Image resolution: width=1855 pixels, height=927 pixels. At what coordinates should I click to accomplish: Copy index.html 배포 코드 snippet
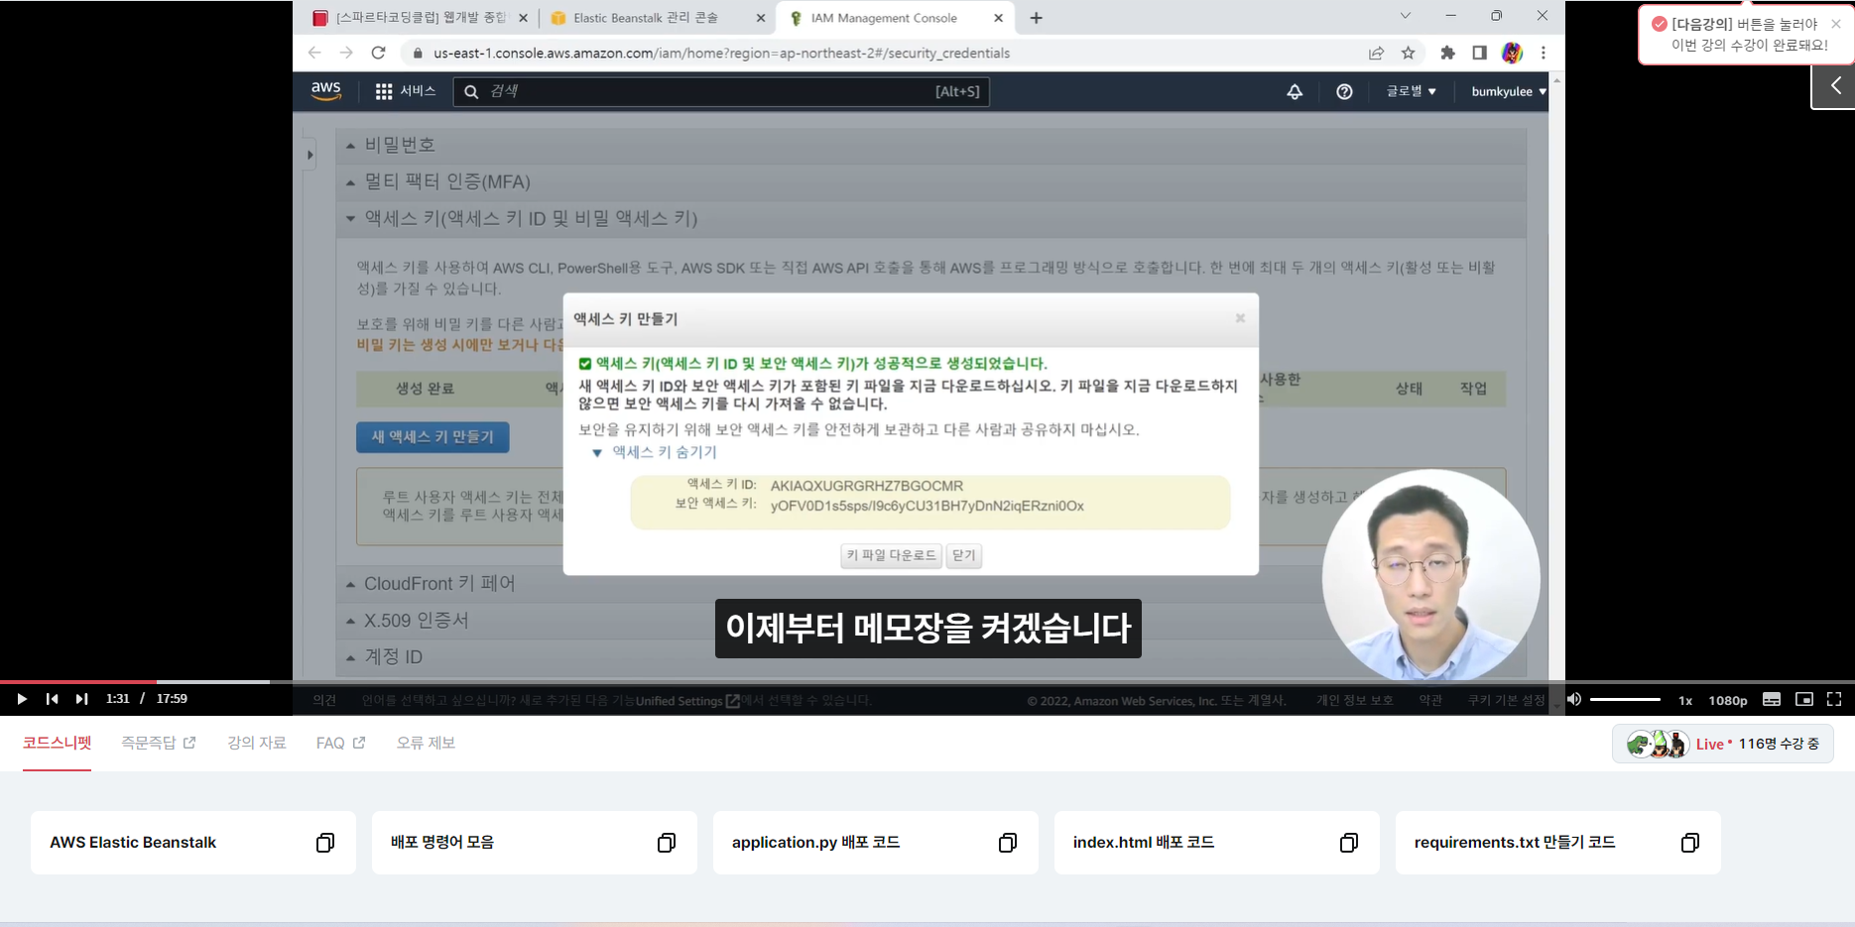click(x=1349, y=843)
